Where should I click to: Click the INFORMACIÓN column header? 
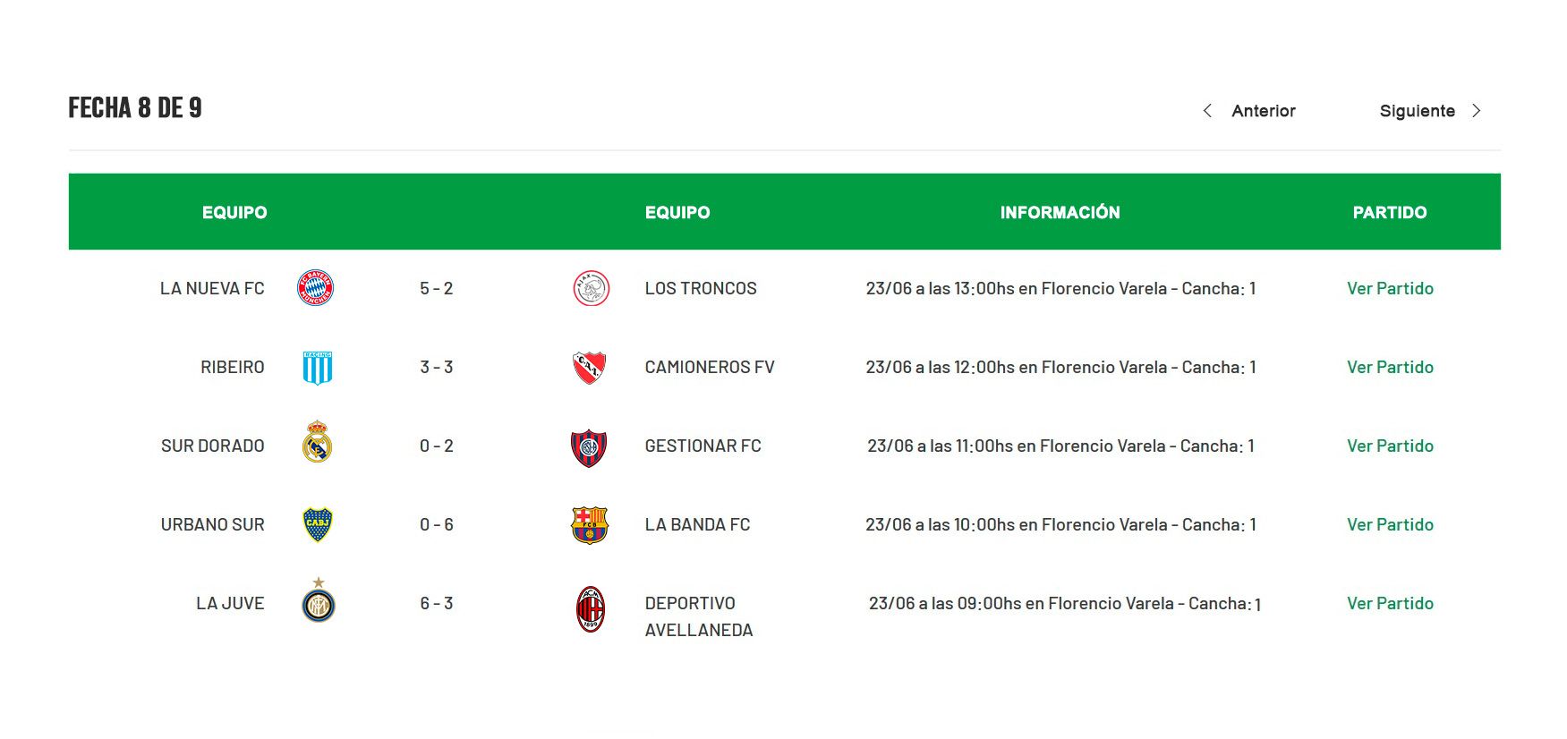pos(1060,212)
